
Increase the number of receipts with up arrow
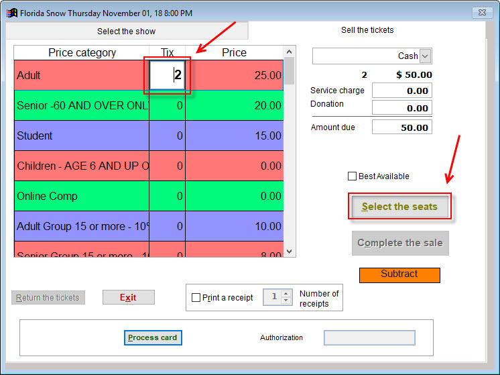pos(286,294)
